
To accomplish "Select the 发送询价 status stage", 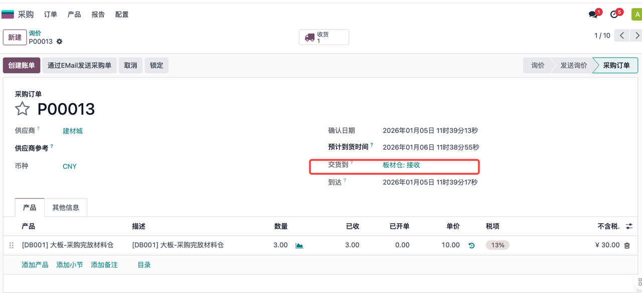I will click(574, 66).
